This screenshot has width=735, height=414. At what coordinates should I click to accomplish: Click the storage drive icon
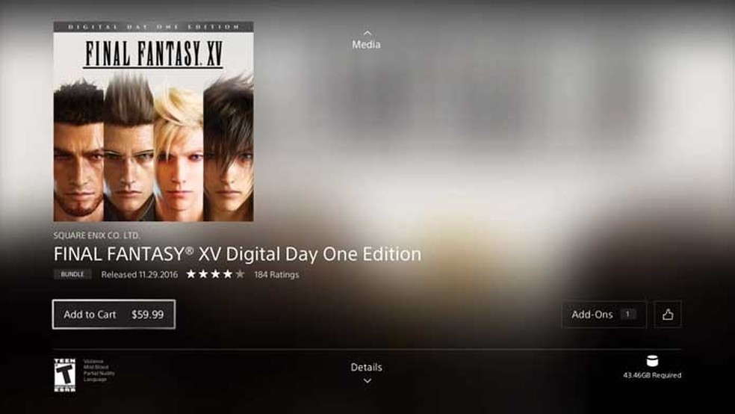click(652, 361)
